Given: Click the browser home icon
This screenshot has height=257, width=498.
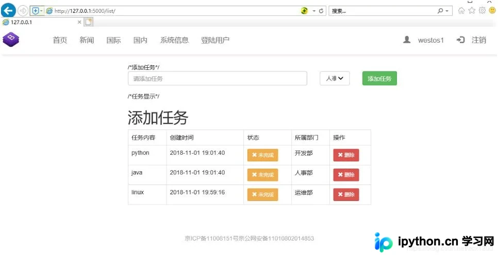Looking at the screenshot, I should tap(461, 10).
